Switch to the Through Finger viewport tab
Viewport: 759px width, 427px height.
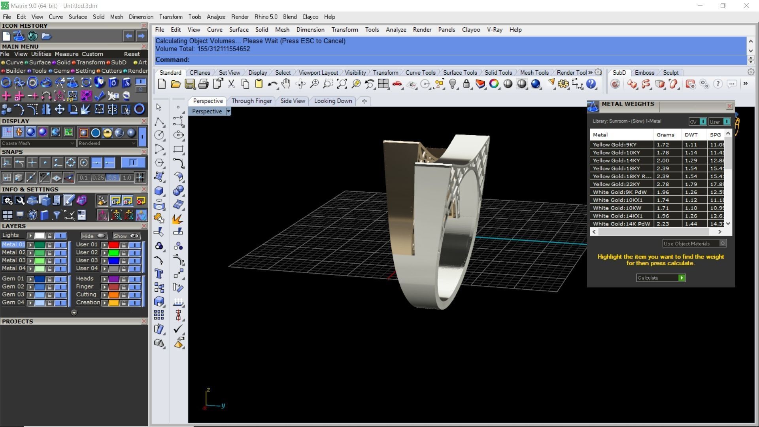point(251,101)
